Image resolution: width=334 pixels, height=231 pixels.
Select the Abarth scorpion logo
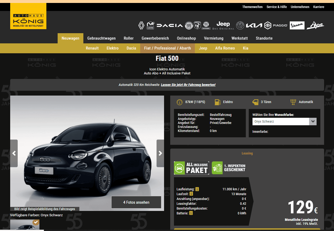tap(198, 25)
